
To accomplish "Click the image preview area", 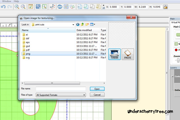I will (x=121, y=35).
